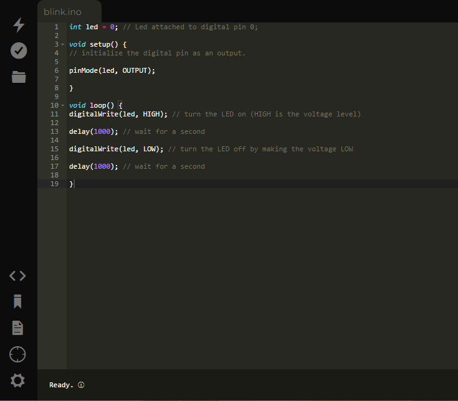Click 'wait for a second' comment on line 13
Screen dimensions: 458x401
click(x=169, y=131)
